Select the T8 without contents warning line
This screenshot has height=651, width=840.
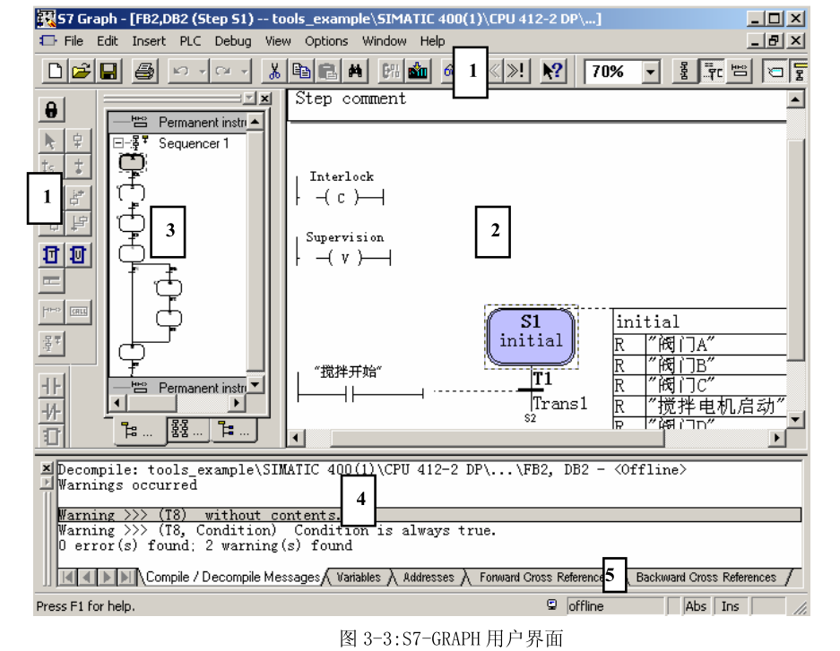179,516
